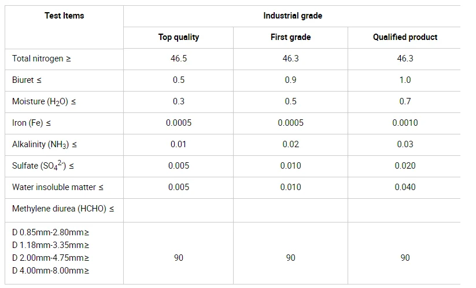Click the "Test Items" column header
Screen dimensions: 476x288
pos(64,16)
